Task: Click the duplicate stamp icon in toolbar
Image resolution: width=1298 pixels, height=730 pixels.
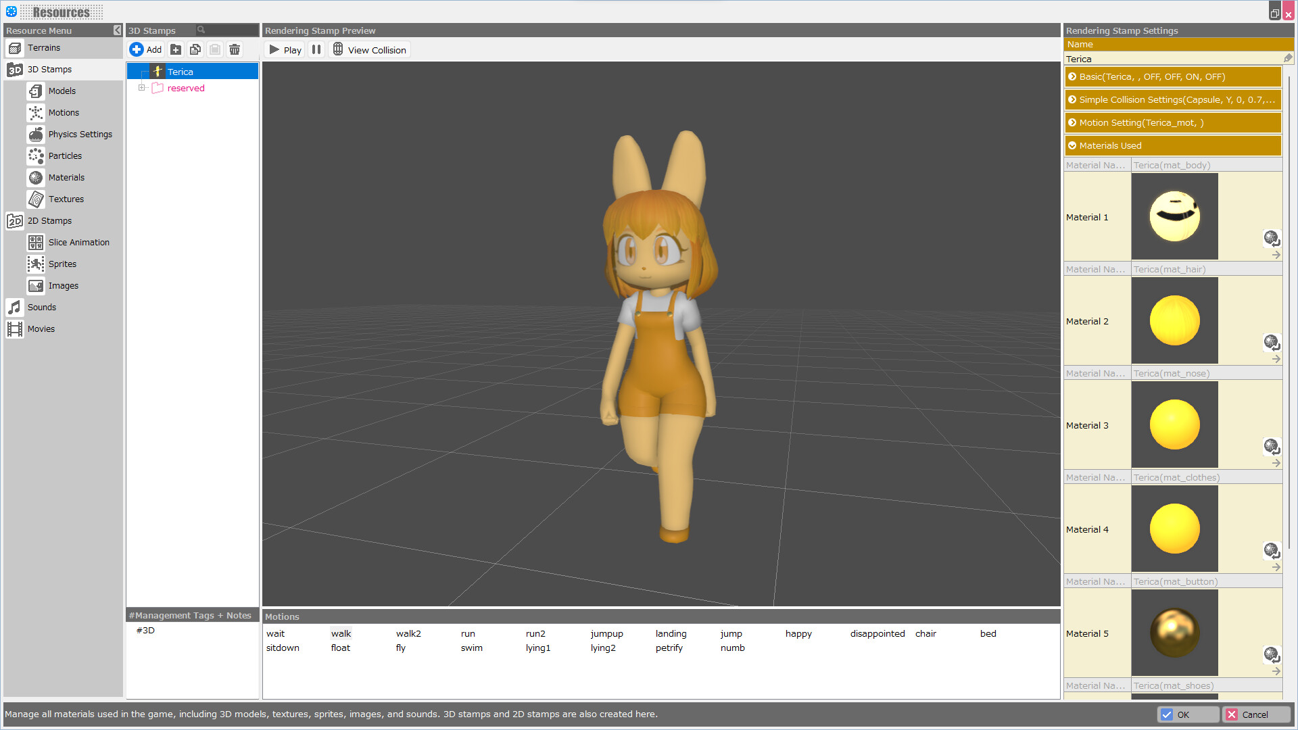Action: point(195,49)
